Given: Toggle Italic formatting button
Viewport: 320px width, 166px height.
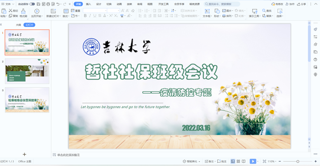Looking at the screenshot, I should (90, 16).
